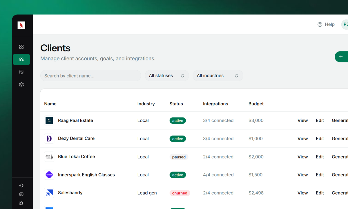Open the settings gear icon in sidebar
Screen dimensions: 348x209
[x=21, y=85]
